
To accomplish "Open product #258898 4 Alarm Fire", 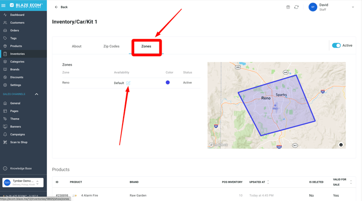I will (89, 195).
